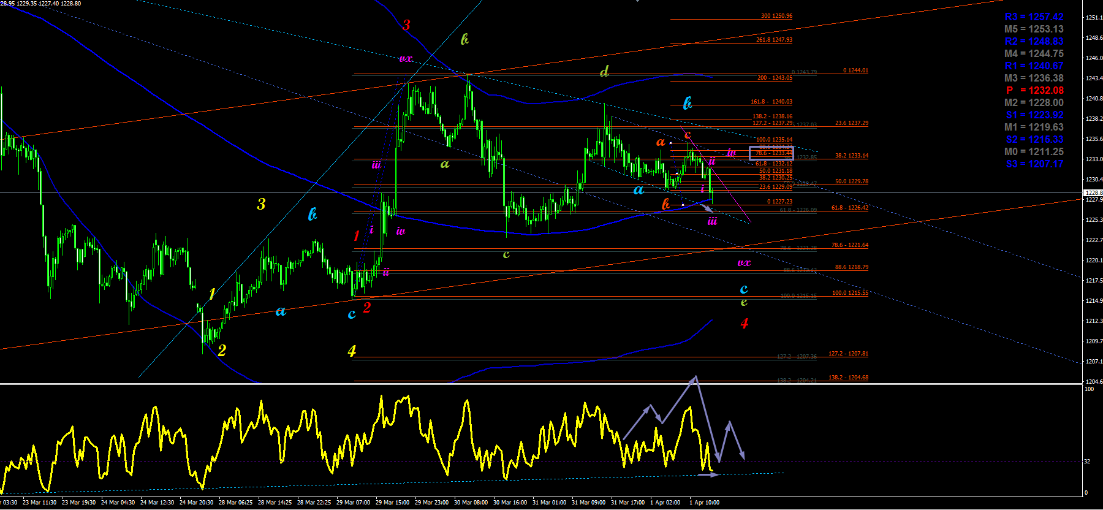Image resolution: width=1103 pixels, height=510 pixels.
Task: Click the Fibonacci label "23.6 1237.29"
Action: coord(852,123)
